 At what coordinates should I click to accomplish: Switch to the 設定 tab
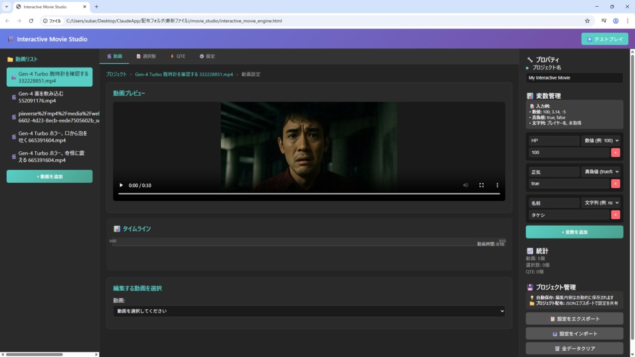coord(207,56)
